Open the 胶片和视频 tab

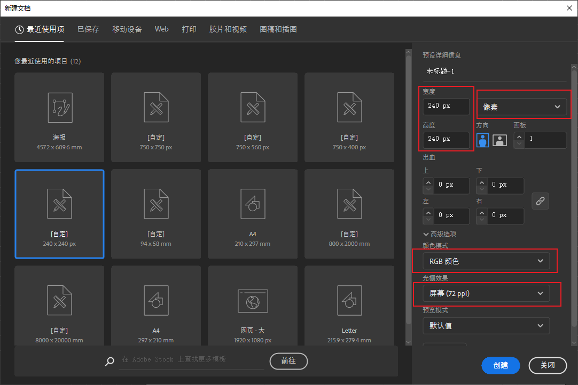[x=228, y=29]
